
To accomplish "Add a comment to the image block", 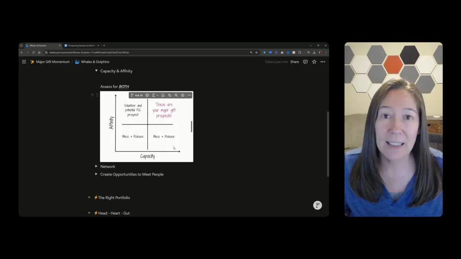I will [147, 95].
